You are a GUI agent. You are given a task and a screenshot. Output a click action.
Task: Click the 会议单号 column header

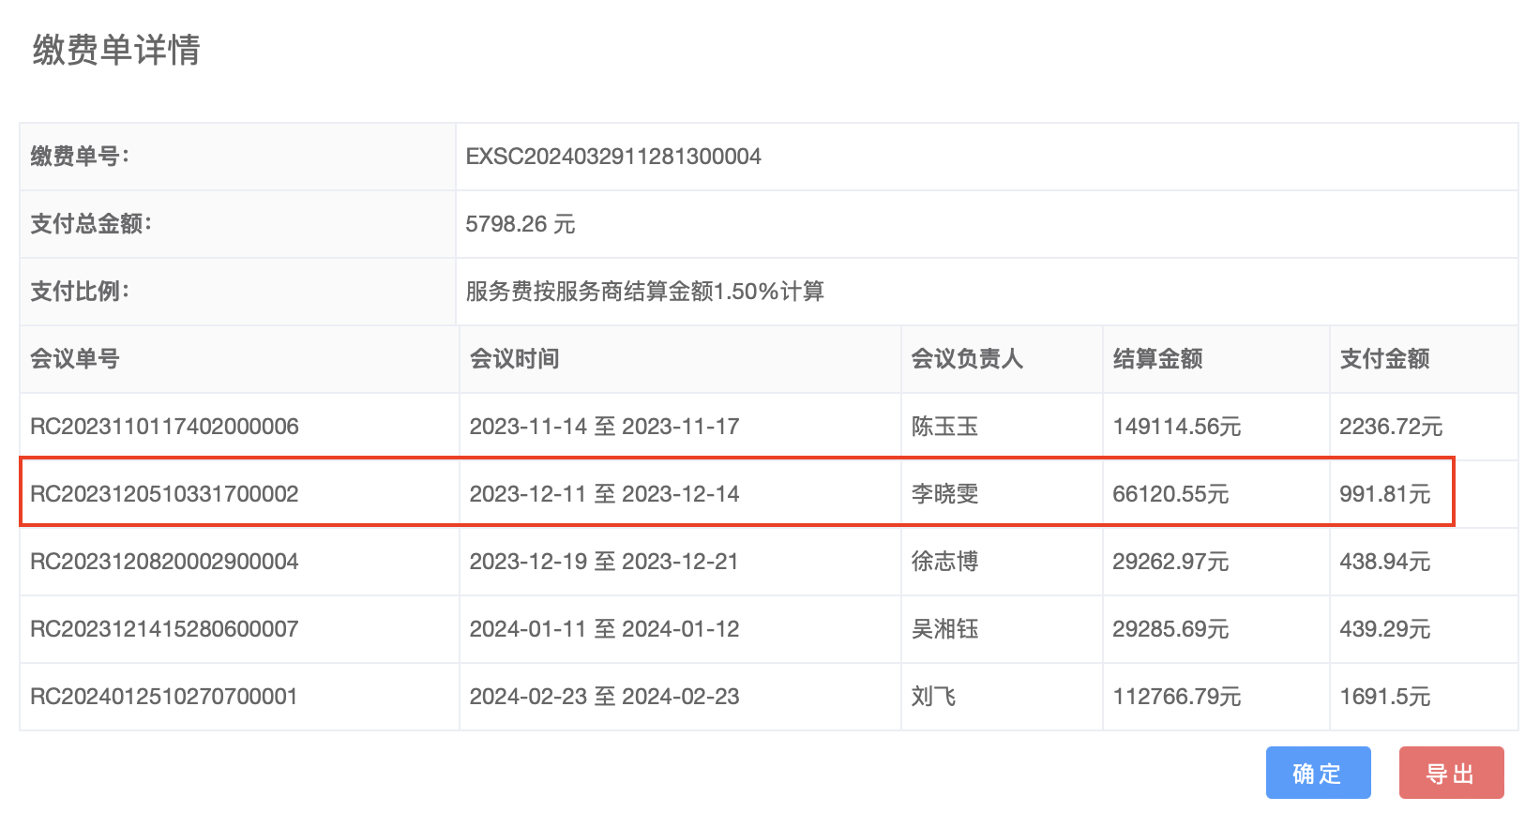[75, 359]
